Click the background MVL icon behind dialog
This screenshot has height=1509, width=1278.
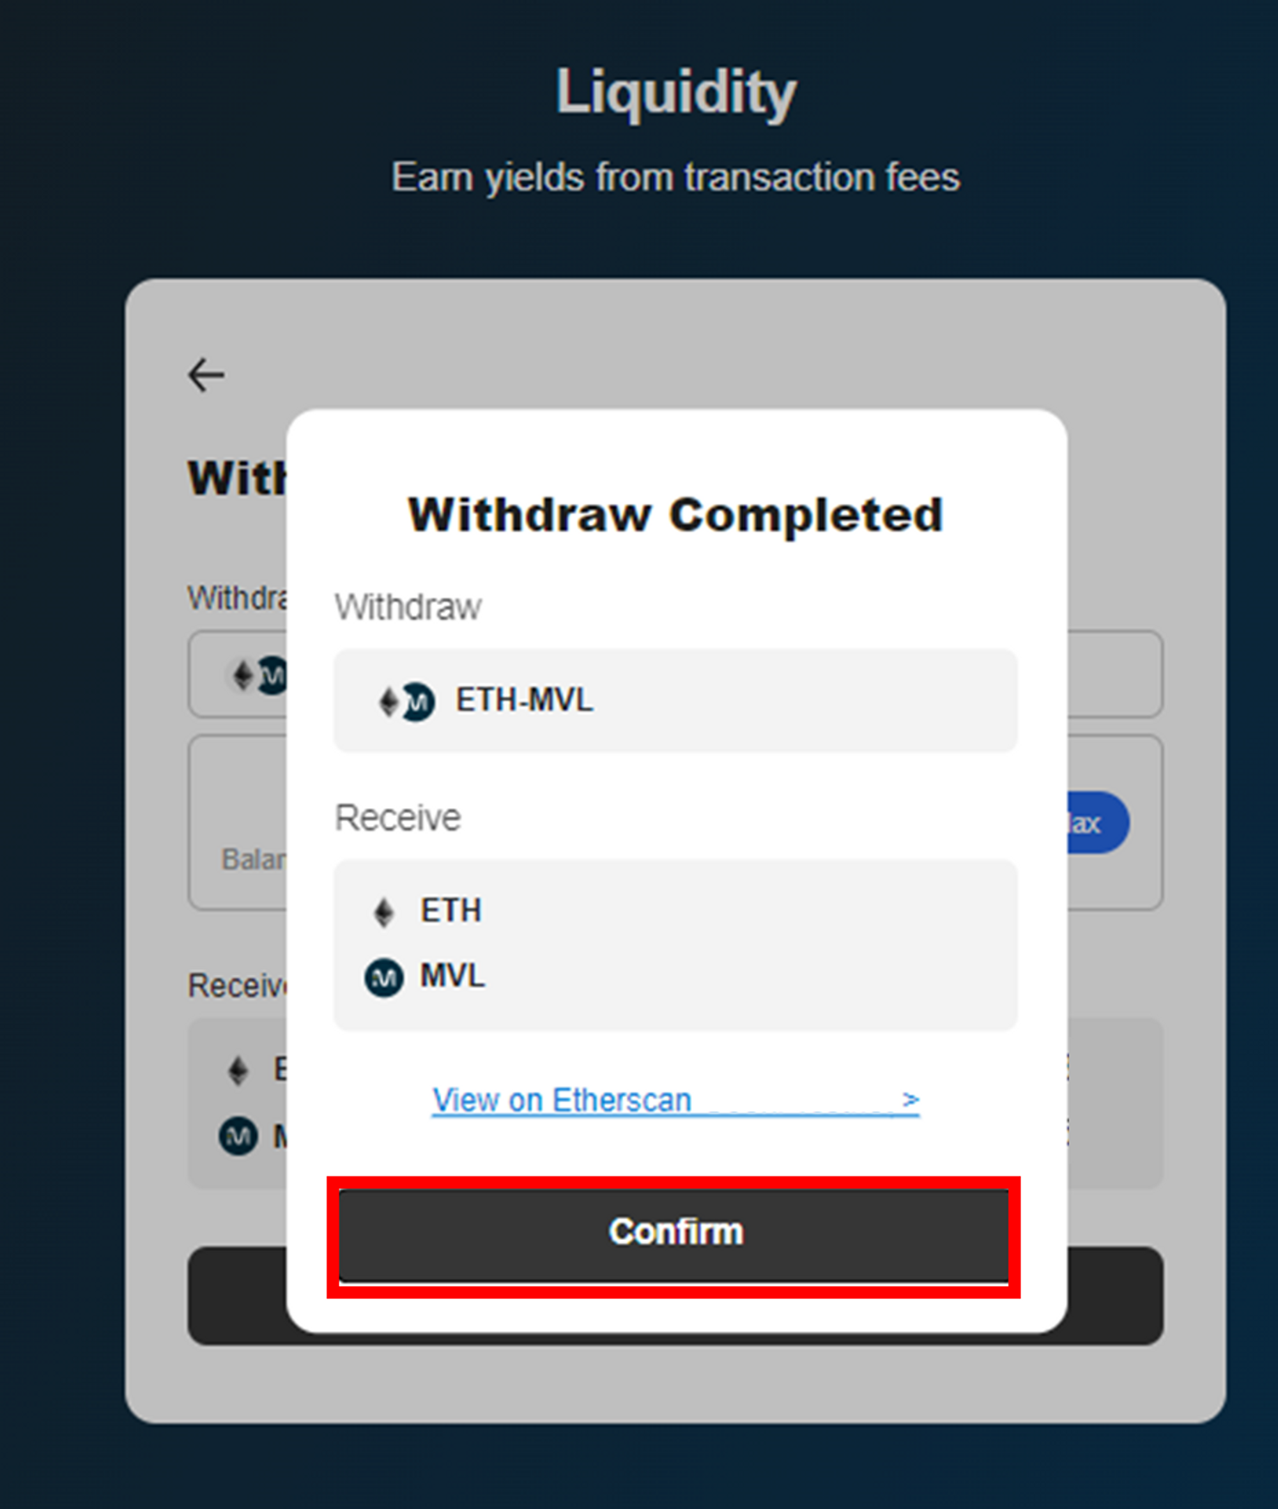(x=238, y=1136)
